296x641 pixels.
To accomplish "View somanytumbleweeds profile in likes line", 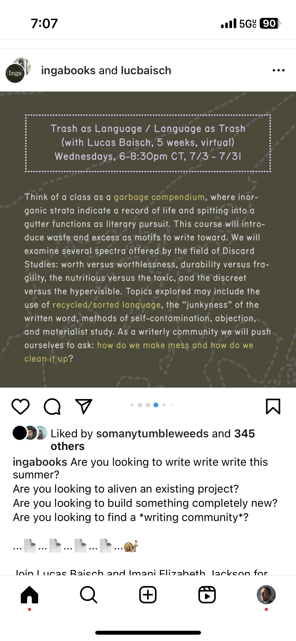I will pyautogui.click(x=152, y=434).
